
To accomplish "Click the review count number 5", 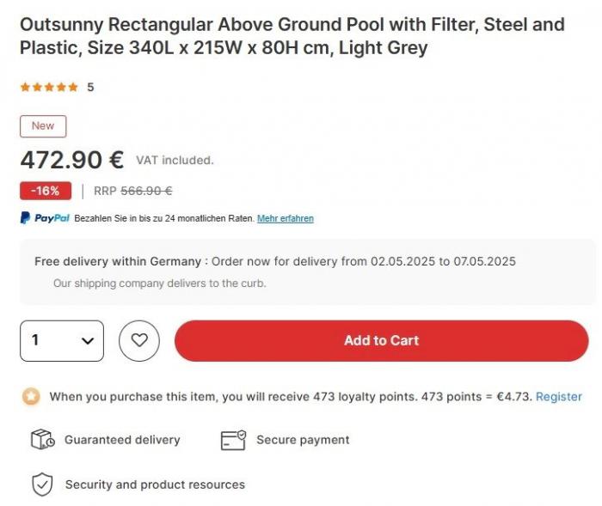I will pos(90,87).
